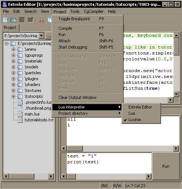Image resolution: width=182 pixels, height=189 pixels.
Task: Click the New file toolbar icon
Action: (5, 19)
